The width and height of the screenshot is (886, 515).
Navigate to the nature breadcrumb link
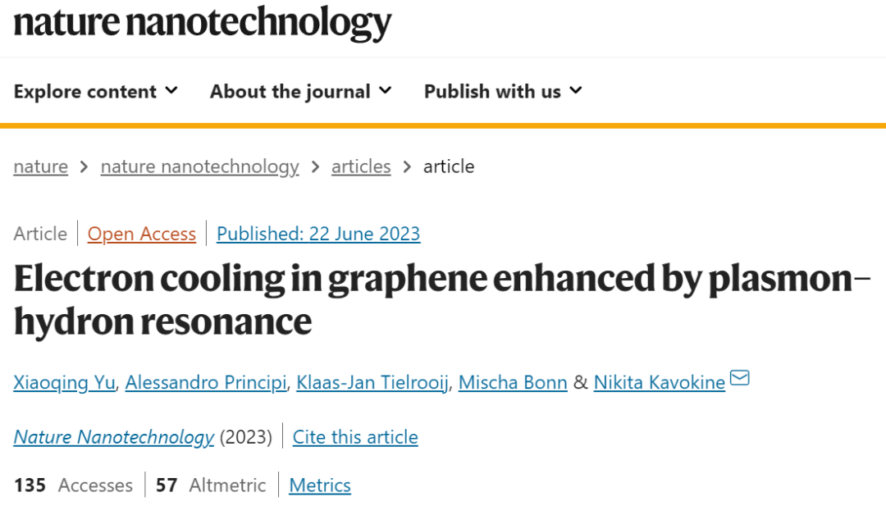coord(40,166)
